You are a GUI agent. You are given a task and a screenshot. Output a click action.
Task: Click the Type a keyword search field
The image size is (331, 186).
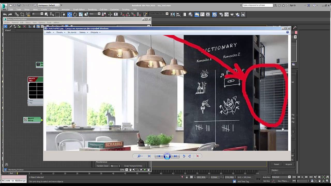point(258,5)
